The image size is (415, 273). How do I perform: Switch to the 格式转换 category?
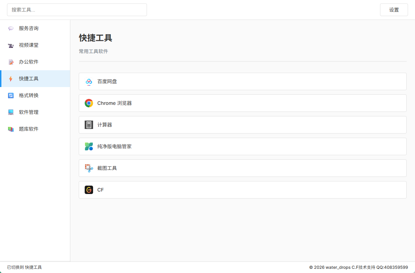[29, 95]
